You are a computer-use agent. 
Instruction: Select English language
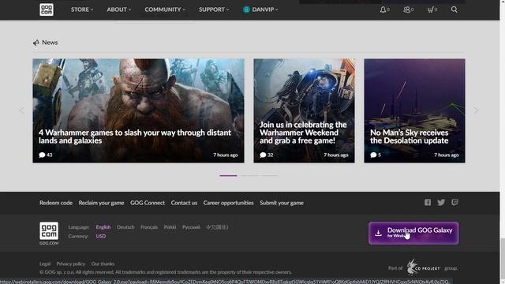(103, 227)
